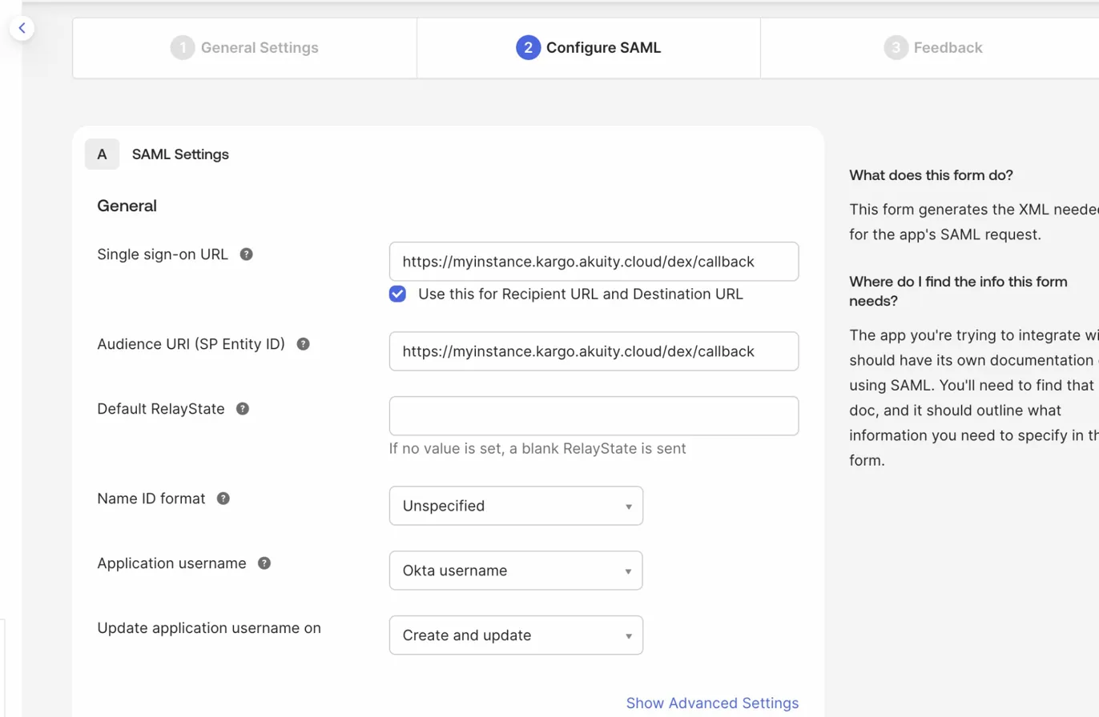Click the General subsection heading
Screen dimensions: 1099x717
(x=127, y=206)
